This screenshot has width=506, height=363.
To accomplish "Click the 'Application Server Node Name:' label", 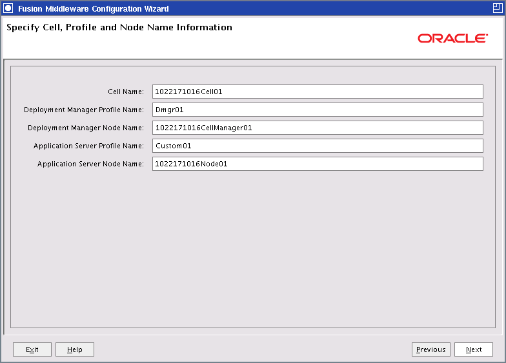I will (x=90, y=164).
